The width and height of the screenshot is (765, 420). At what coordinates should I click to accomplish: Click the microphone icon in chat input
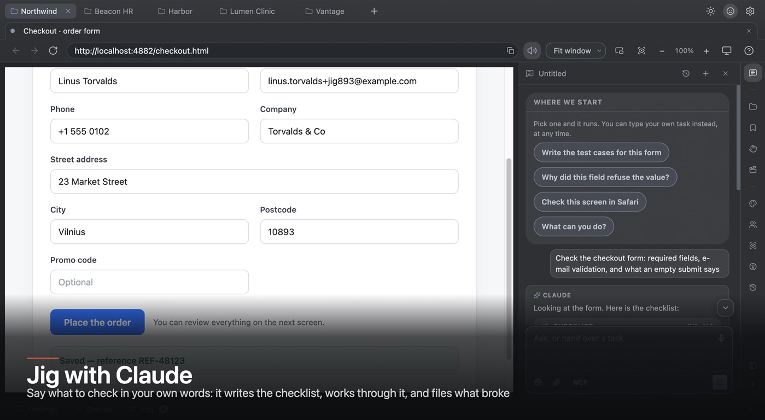[x=721, y=338]
